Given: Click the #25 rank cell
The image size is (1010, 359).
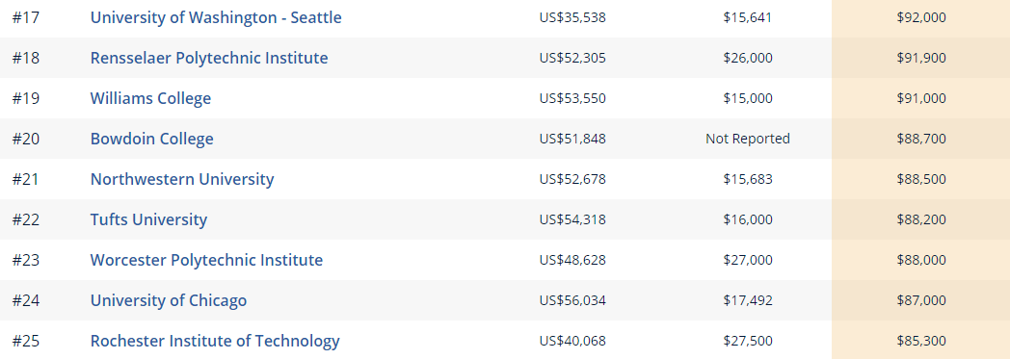Looking at the screenshot, I should (26, 341).
